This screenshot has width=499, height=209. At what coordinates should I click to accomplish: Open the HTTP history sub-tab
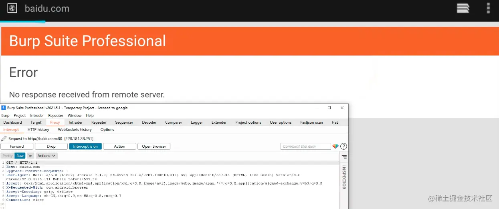coord(38,130)
